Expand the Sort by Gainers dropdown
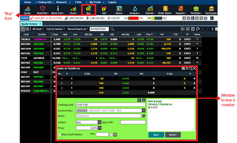Viewport: 237px width, 143px height. pyautogui.click(x=56, y=29)
